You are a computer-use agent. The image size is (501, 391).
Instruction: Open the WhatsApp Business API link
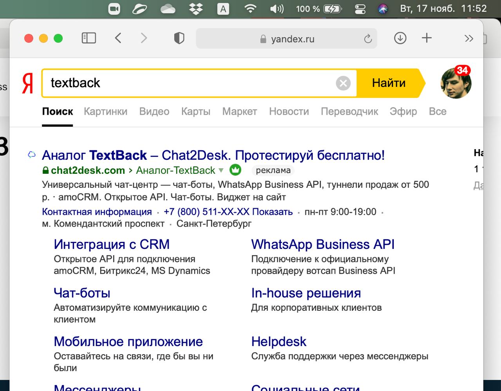tap(323, 244)
